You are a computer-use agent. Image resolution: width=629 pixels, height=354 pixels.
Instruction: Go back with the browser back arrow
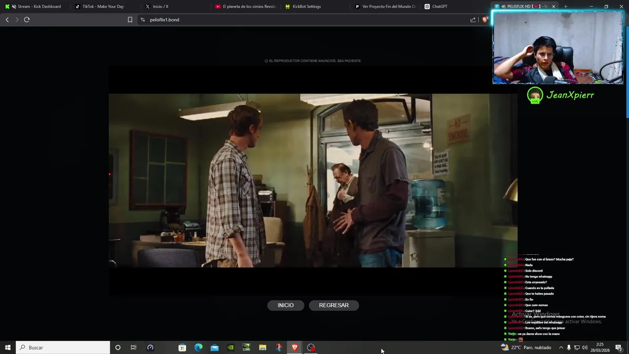pyautogui.click(x=7, y=20)
